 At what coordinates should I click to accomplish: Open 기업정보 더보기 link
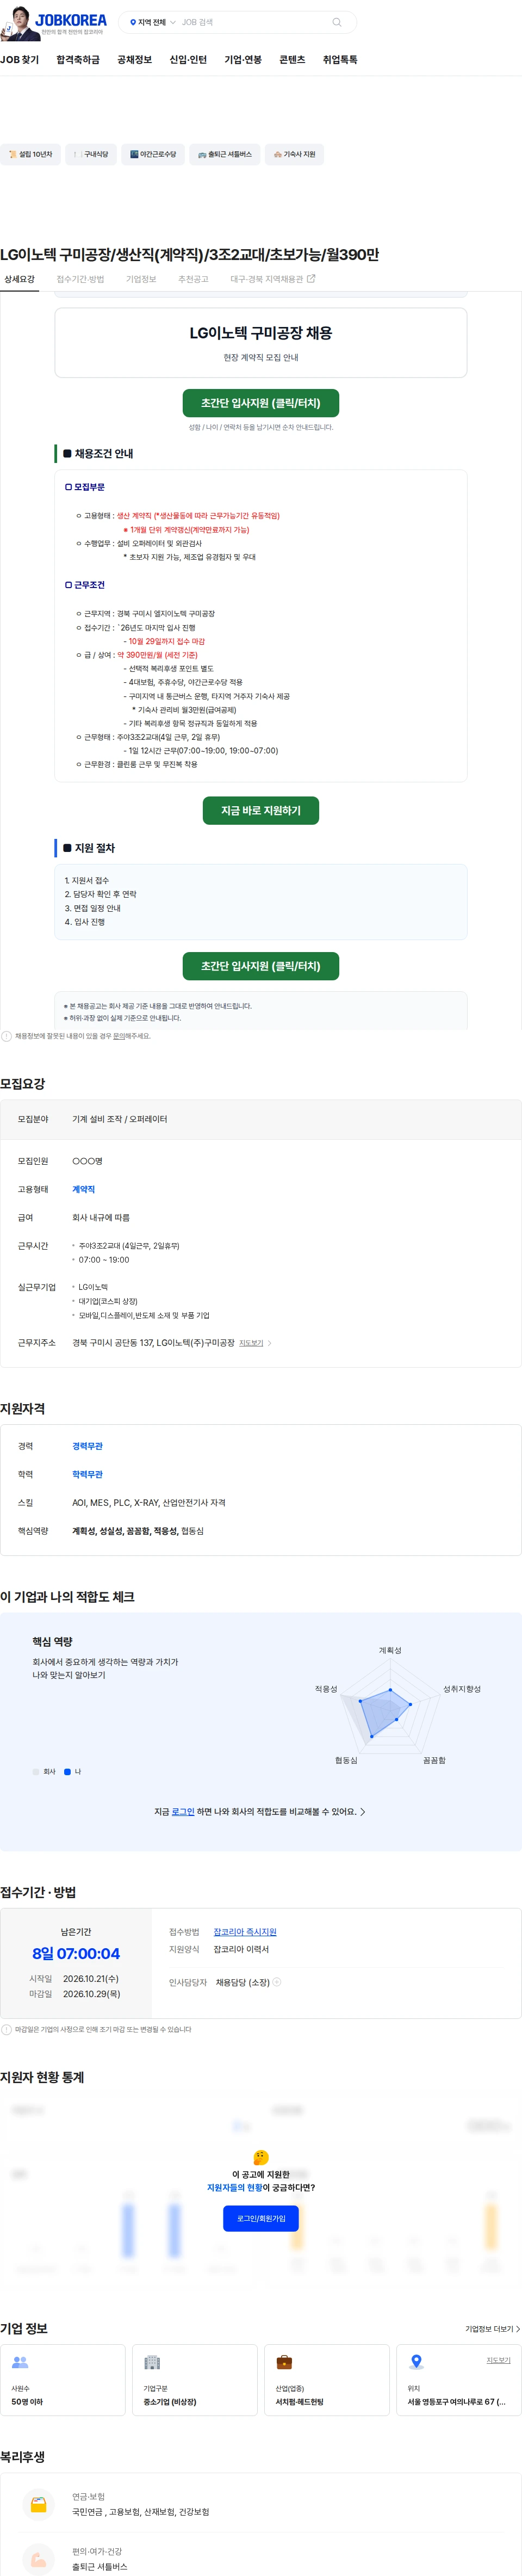pyautogui.click(x=492, y=2328)
